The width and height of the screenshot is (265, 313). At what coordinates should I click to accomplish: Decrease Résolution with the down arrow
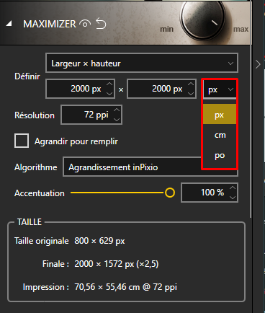pyautogui.click(x=117, y=119)
